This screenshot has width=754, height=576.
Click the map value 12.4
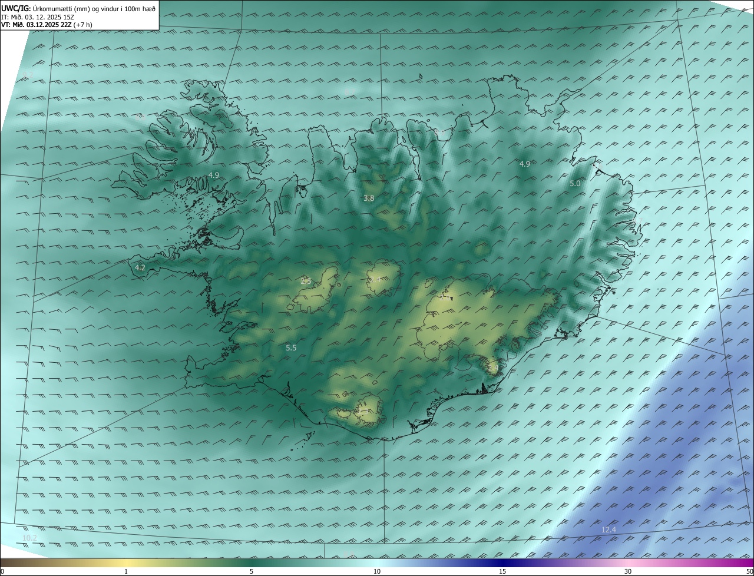pyautogui.click(x=609, y=530)
